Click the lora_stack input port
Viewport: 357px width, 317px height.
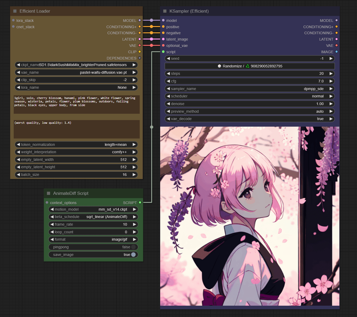(13, 20)
